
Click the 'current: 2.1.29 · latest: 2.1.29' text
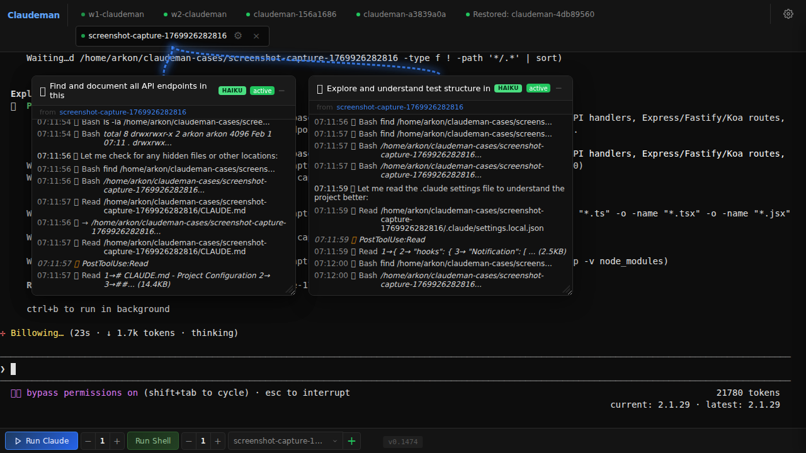[695, 405]
